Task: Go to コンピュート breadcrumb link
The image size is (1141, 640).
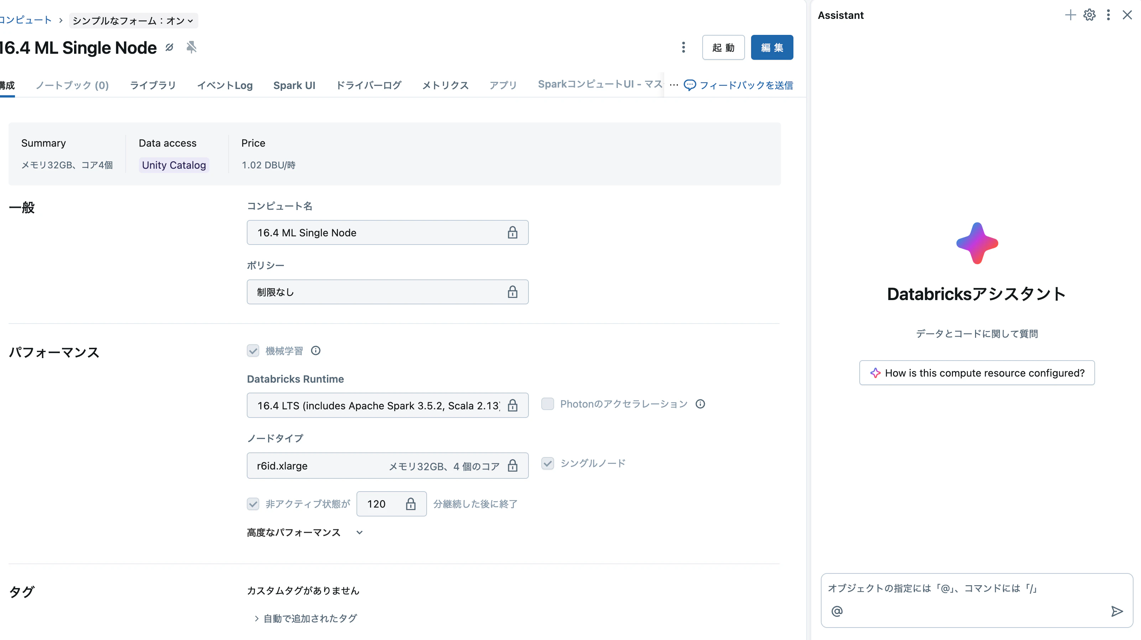Action: 26,20
